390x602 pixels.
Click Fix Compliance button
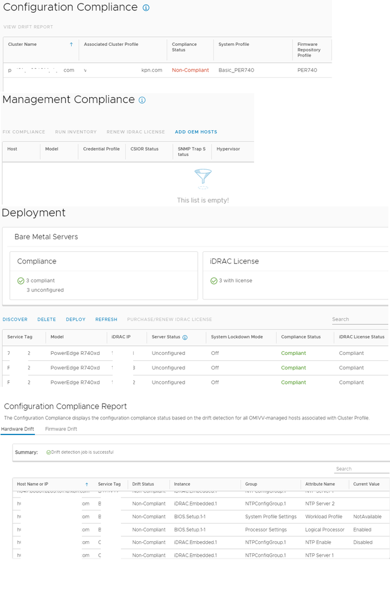(x=24, y=132)
